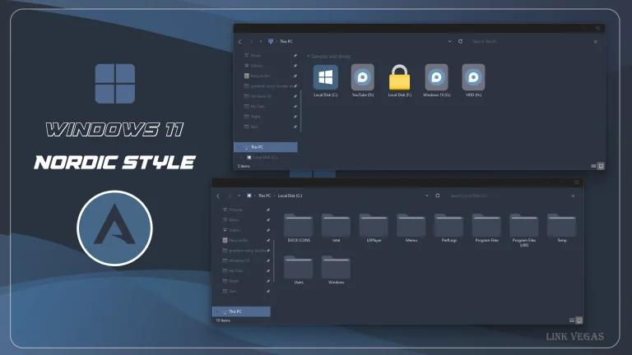
Task: Open the YouTube (D:) drive
Action: pos(363,81)
